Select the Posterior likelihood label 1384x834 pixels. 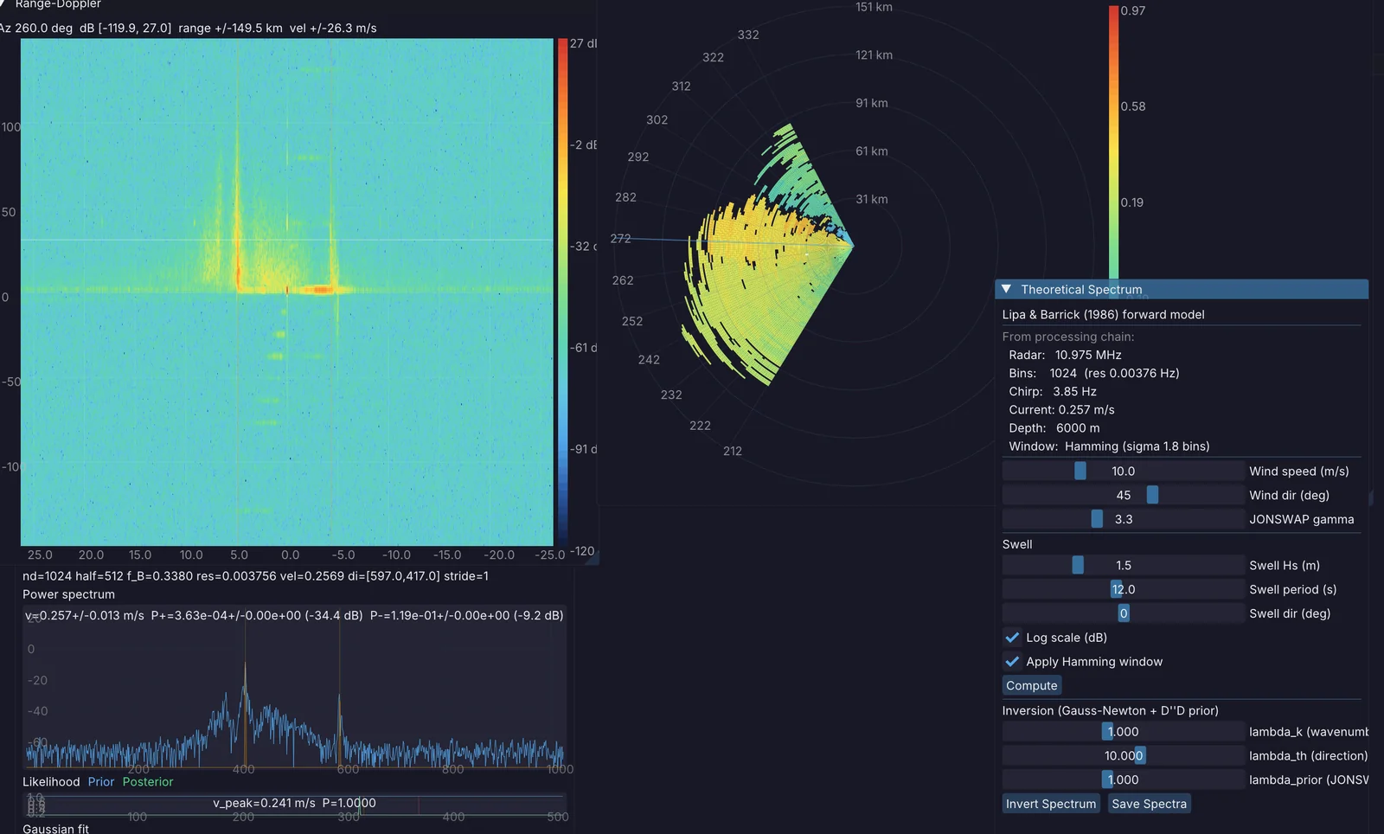pos(148,782)
